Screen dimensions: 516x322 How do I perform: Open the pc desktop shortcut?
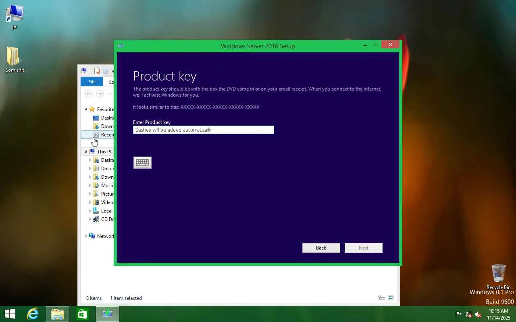coord(15,17)
